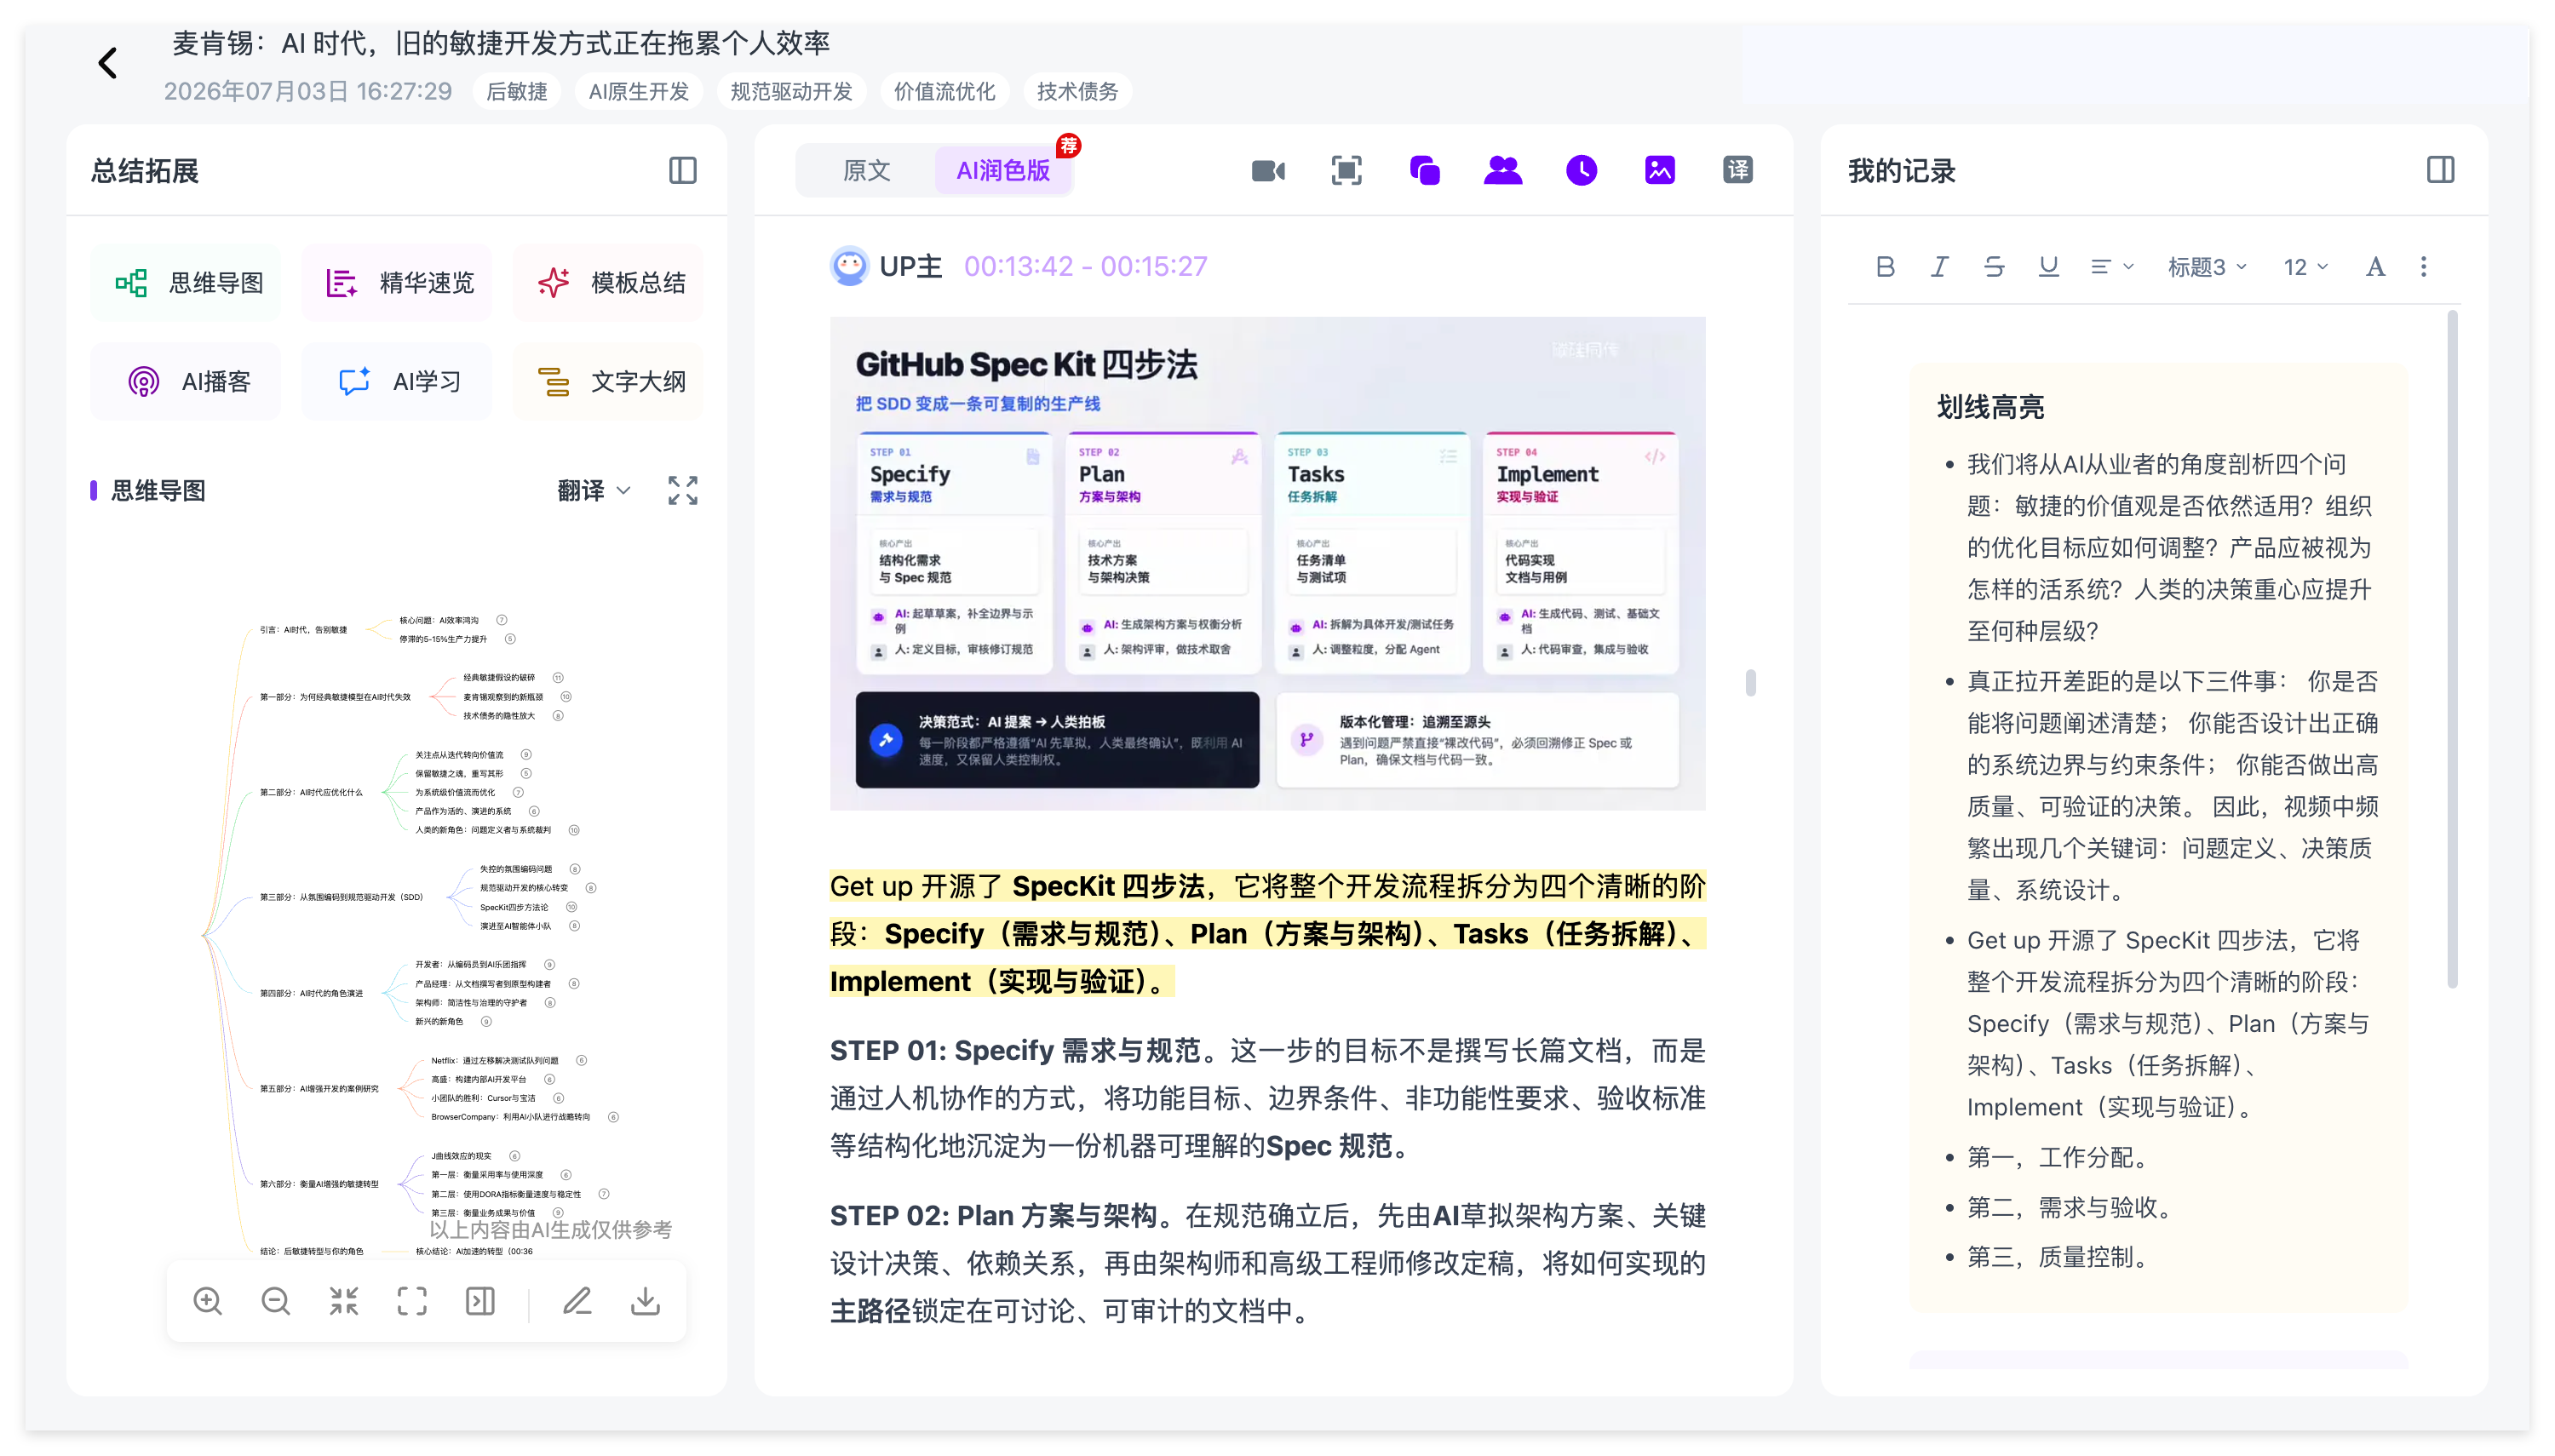This screenshot has width=2555, height=1456.
Task: Edit the mind map with pencil icon
Action: (577, 1300)
